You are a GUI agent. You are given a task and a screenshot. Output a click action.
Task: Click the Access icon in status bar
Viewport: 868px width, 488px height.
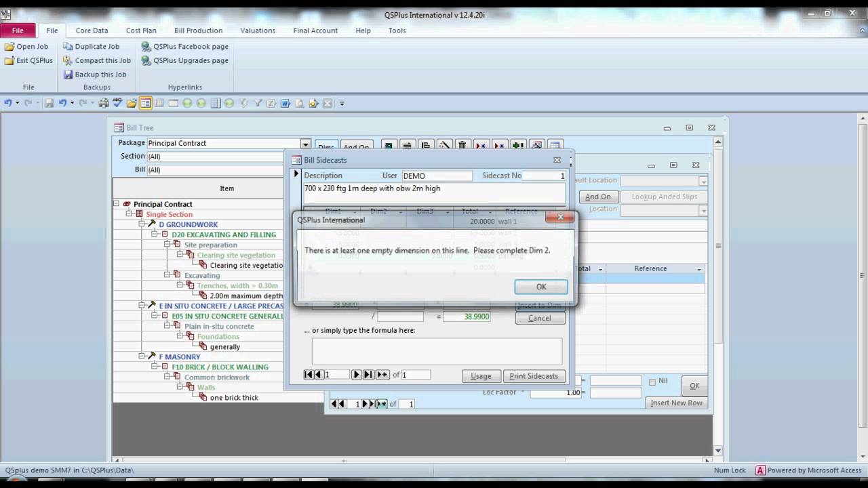point(760,470)
